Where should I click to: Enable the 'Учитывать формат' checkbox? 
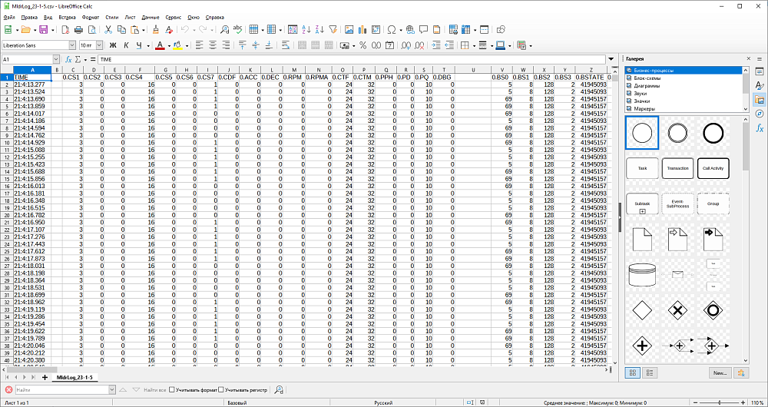click(171, 390)
